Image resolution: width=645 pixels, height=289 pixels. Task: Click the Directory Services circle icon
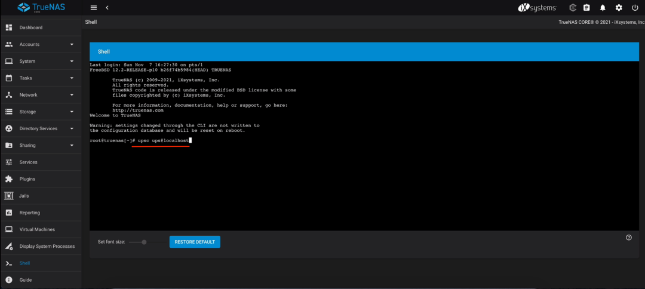8,128
